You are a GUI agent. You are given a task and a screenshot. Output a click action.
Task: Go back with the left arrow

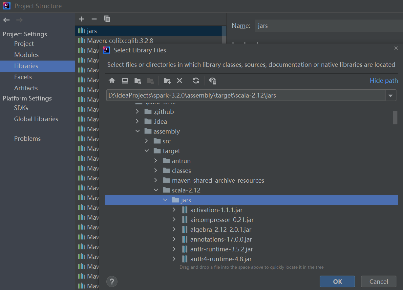(6, 20)
